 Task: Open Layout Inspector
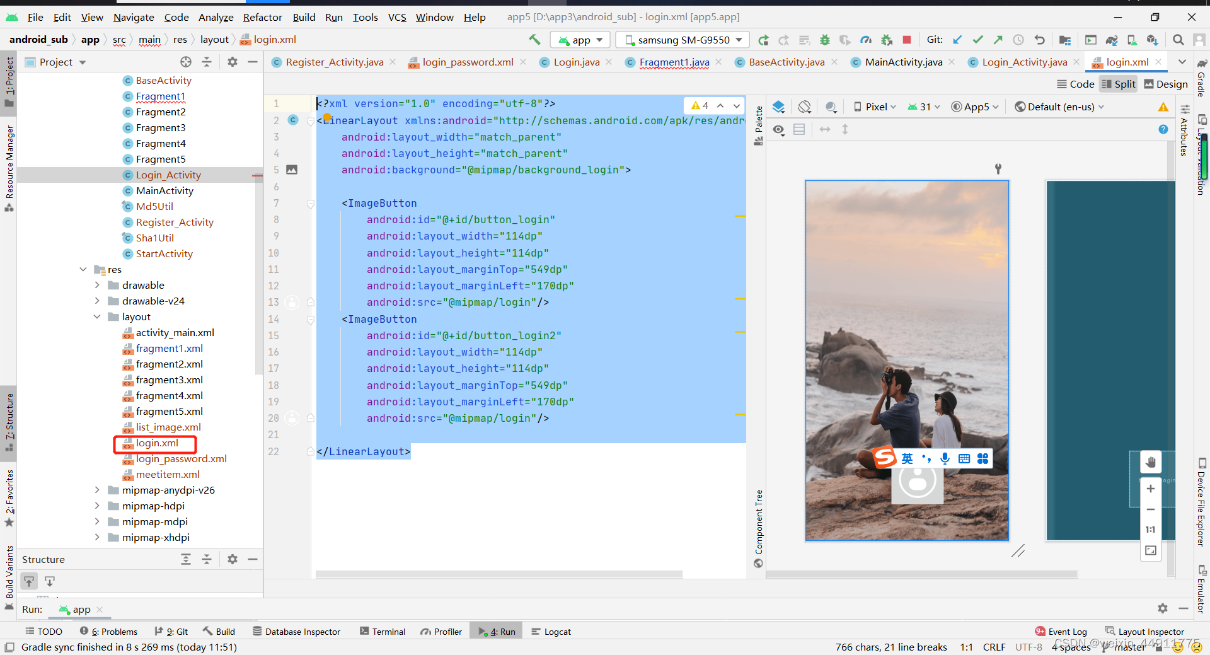pos(1144,632)
